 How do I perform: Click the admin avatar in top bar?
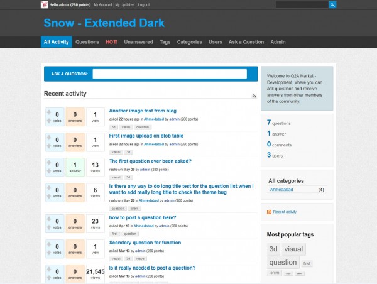point(45,4)
